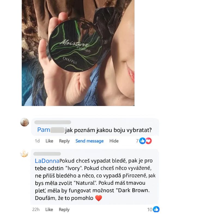Reply to the first comment
218x218 pixels.
[64, 141]
